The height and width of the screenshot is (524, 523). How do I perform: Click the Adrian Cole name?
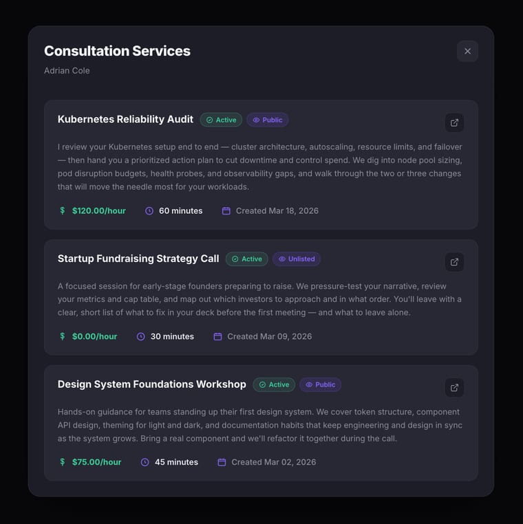pos(67,71)
